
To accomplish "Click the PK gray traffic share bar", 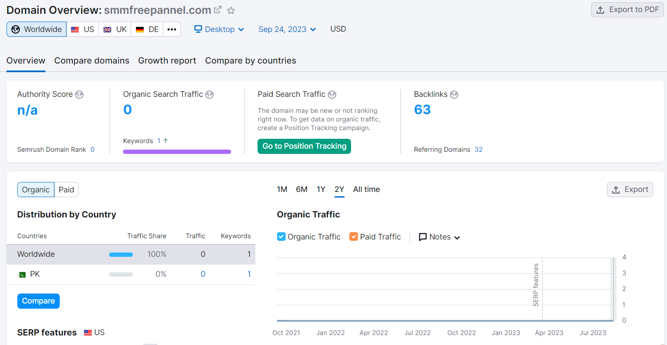I will coord(121,275).
